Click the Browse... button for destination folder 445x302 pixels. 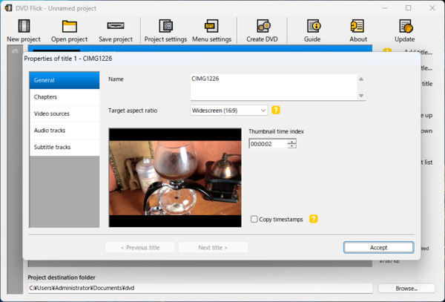[x=406, y=288]
